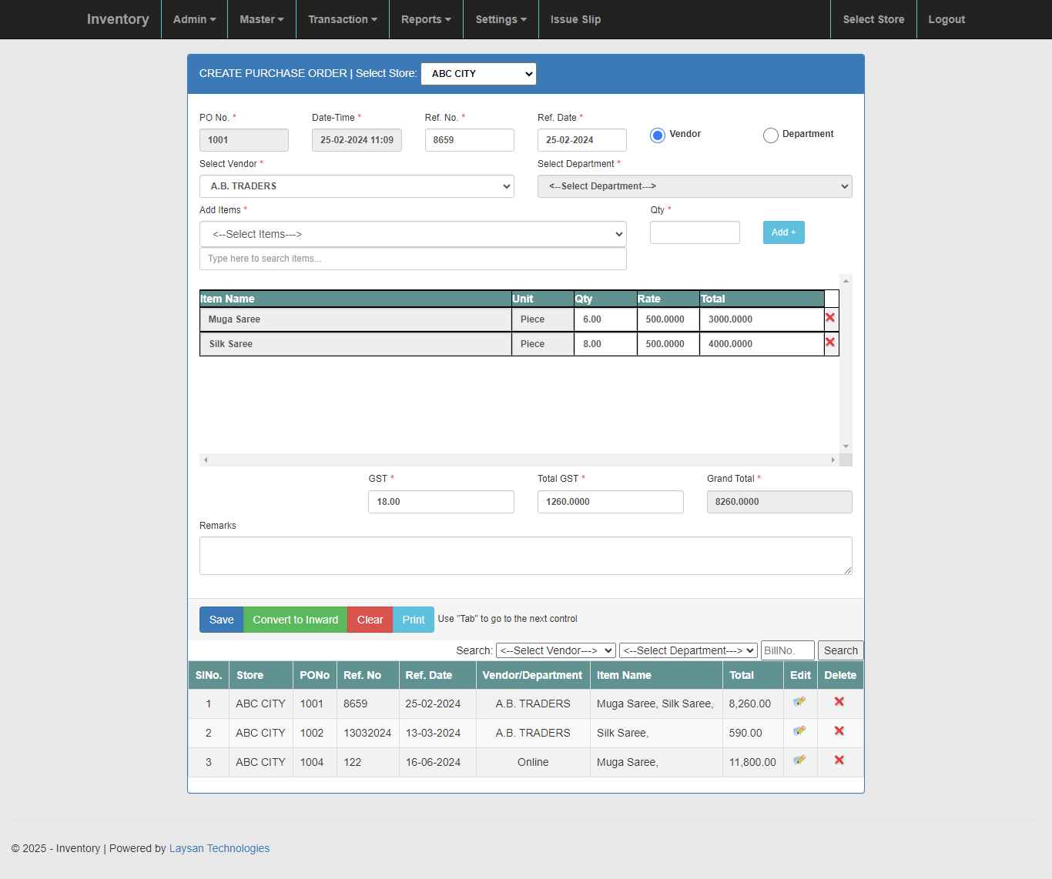Image resolution: width=1052 pixels, height=879 pixels.
Task: Click Logout in the navbar
Action: [946, 19]
